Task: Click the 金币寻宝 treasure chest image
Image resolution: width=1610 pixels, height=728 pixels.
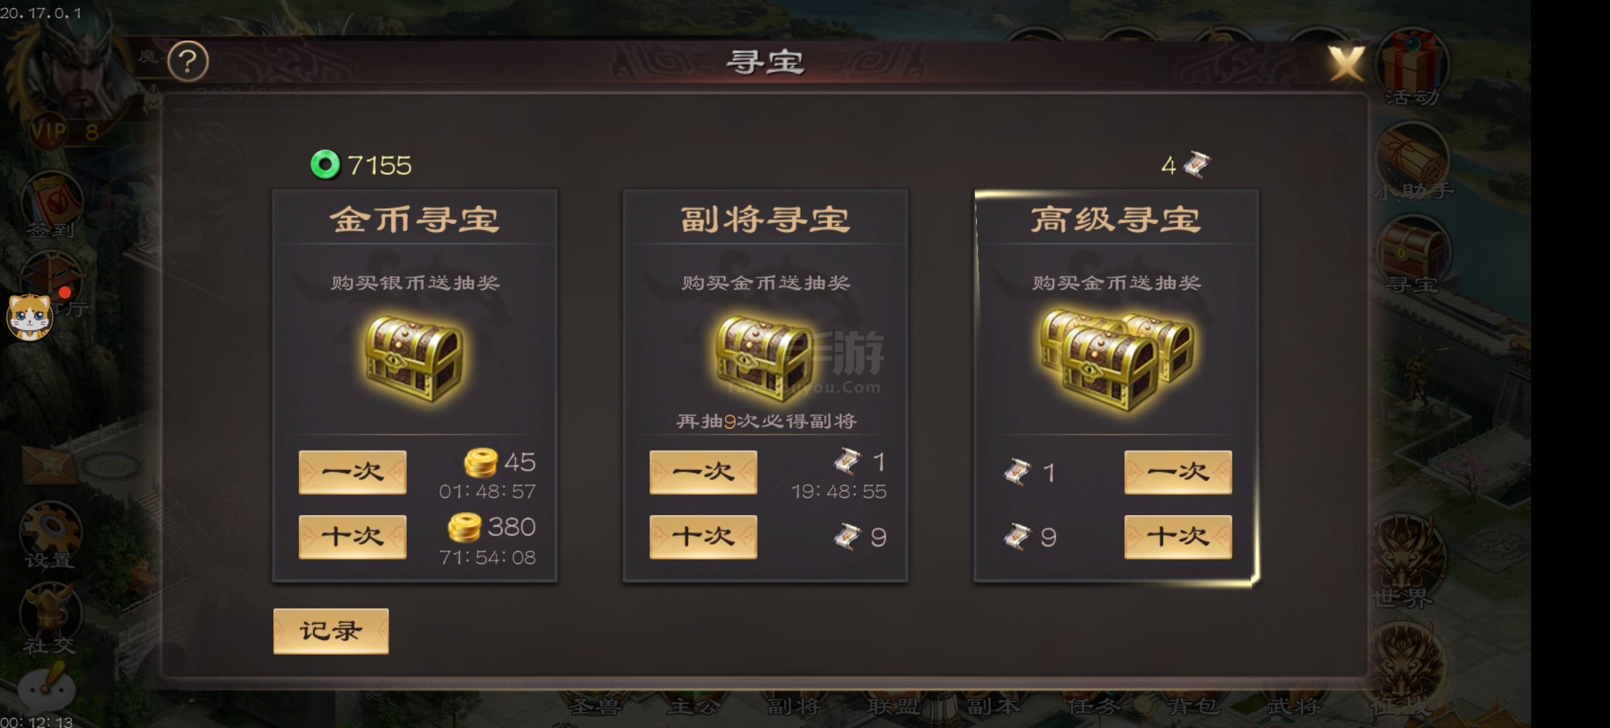Action: coord(415,359)
